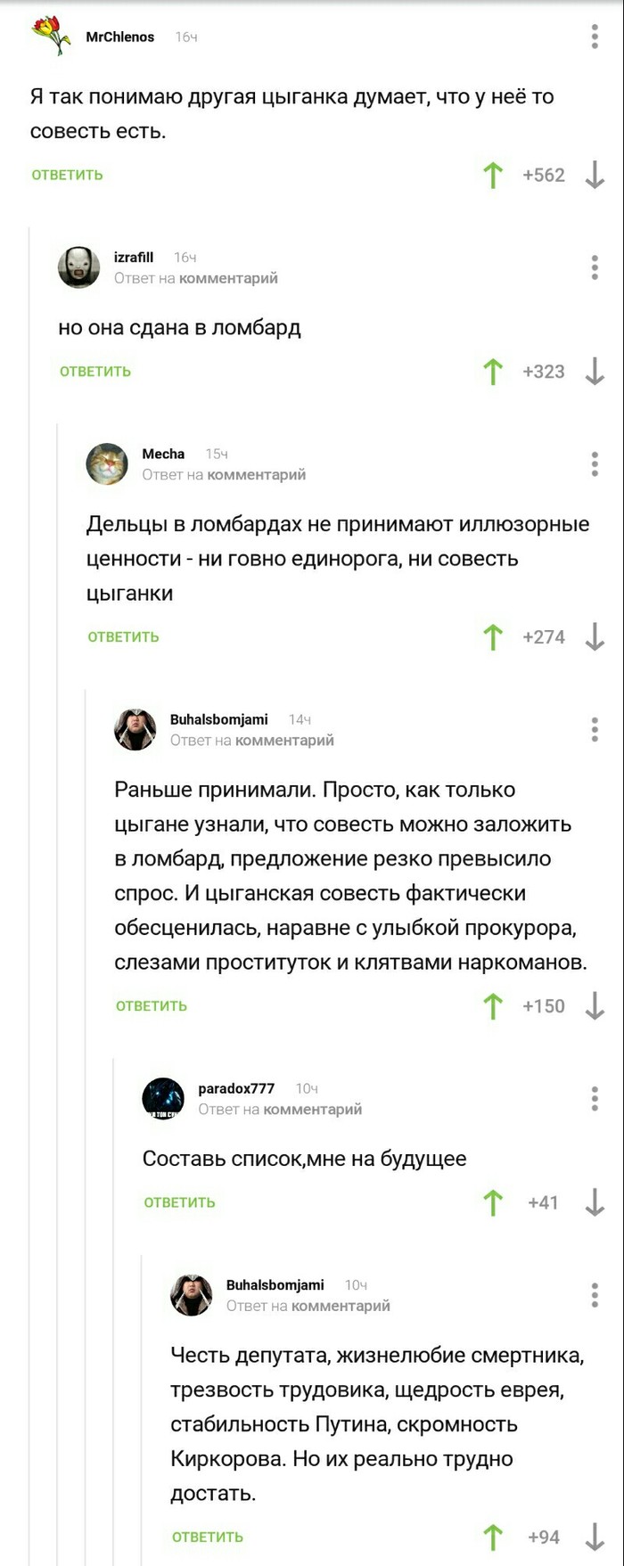Open options menu for MrChlenos's comment
The width and height of the screenshot is (624, 1566).
(x=595, y=37)
